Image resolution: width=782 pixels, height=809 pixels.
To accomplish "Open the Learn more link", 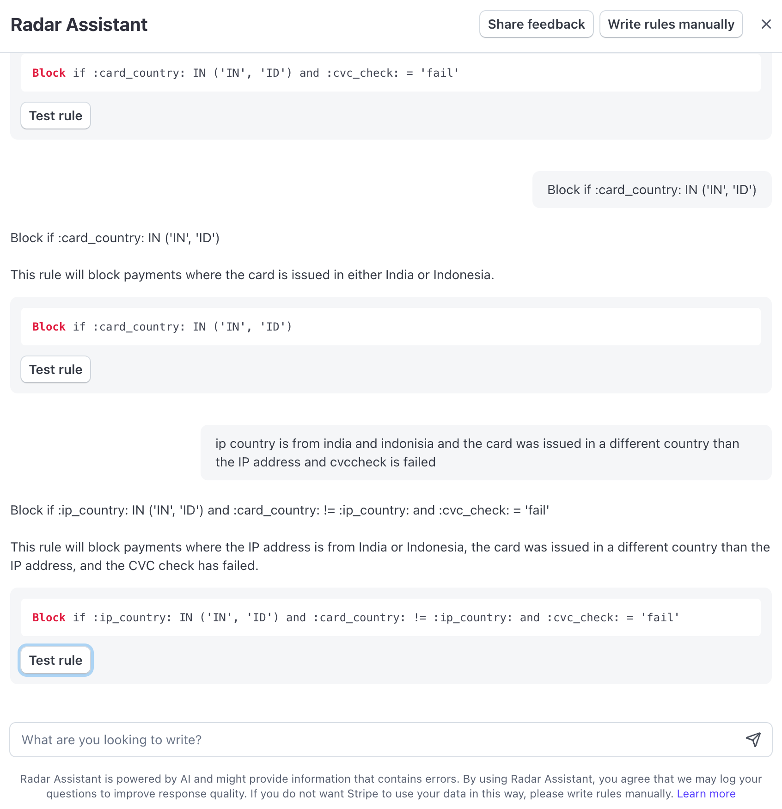I will pos(706,794).
